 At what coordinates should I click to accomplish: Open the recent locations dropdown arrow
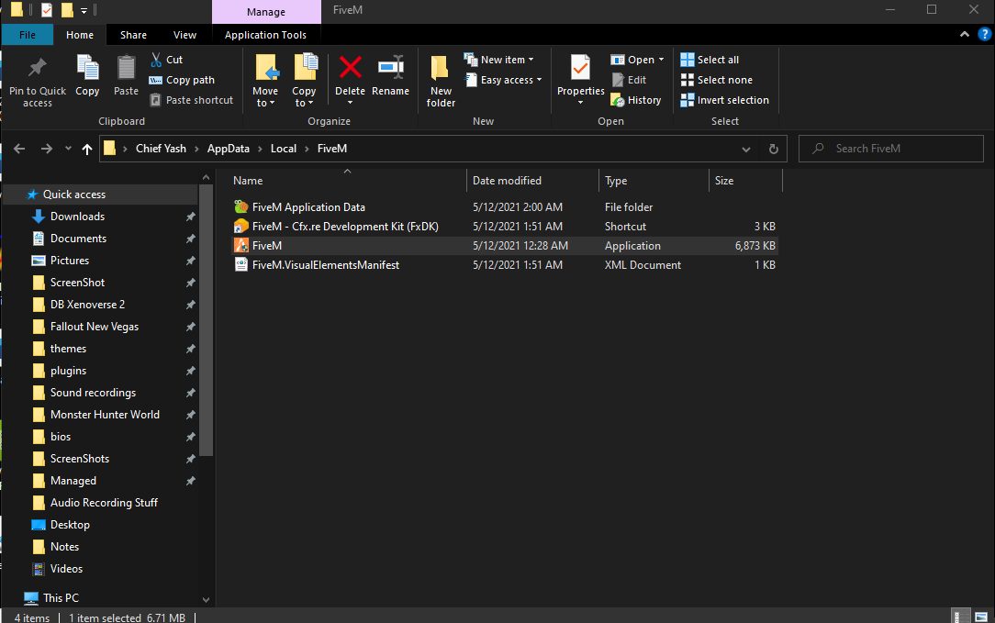tap(68, 149)
